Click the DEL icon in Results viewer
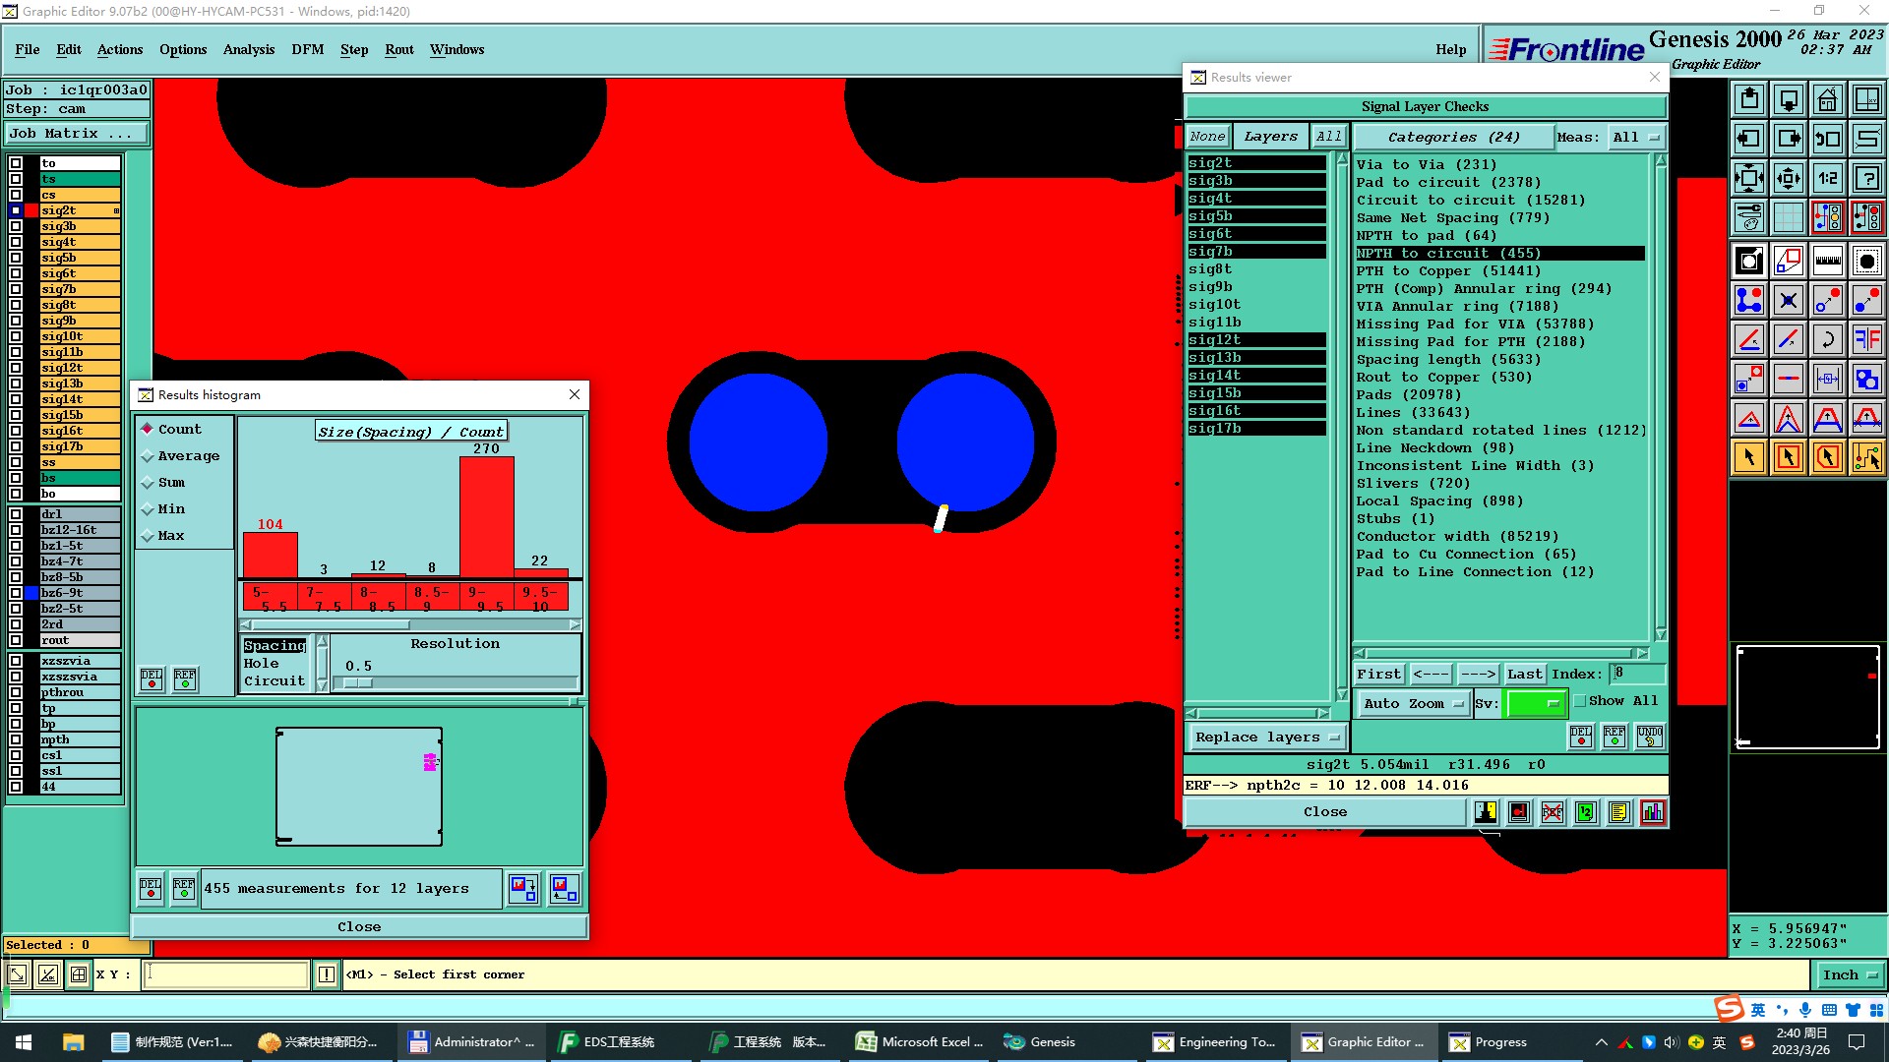 point(1581,737)
